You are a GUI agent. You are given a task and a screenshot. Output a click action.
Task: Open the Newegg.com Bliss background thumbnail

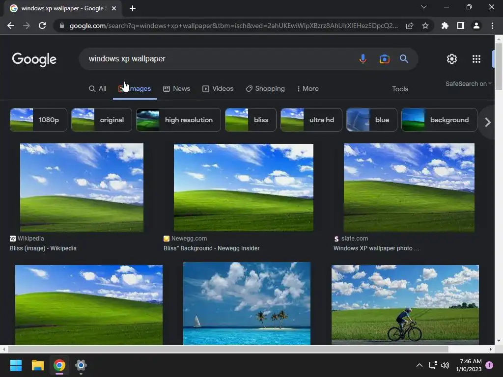click(x=244, y=188)
